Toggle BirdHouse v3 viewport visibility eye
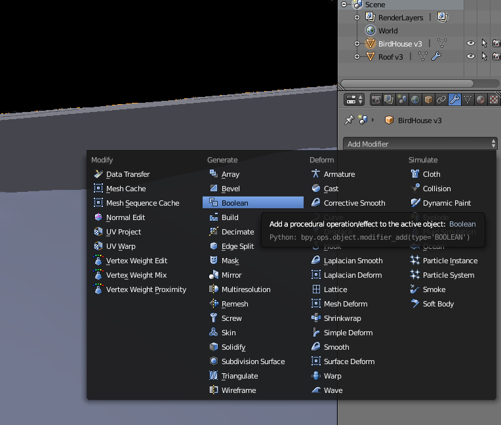The height and width of the screenshot is (425, 501). [471, 43]
